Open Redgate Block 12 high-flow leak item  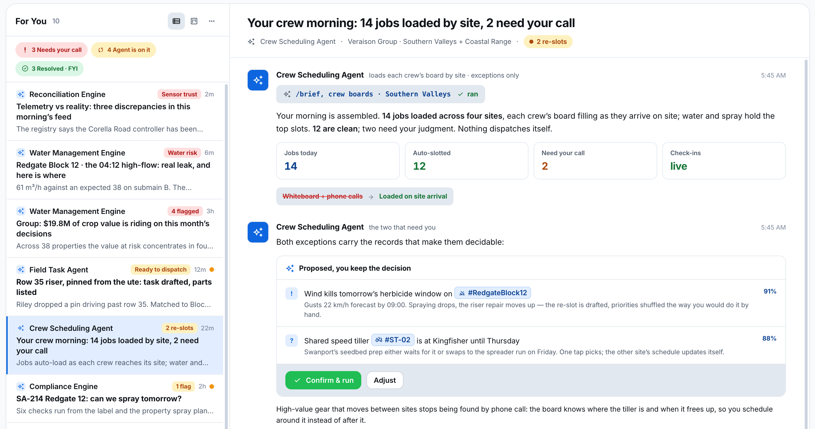click(115, 170)
